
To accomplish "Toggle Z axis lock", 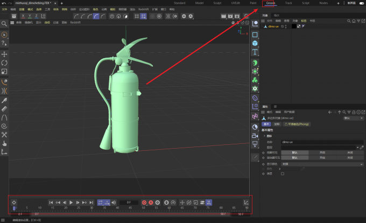I will click(x=37, y=16).
